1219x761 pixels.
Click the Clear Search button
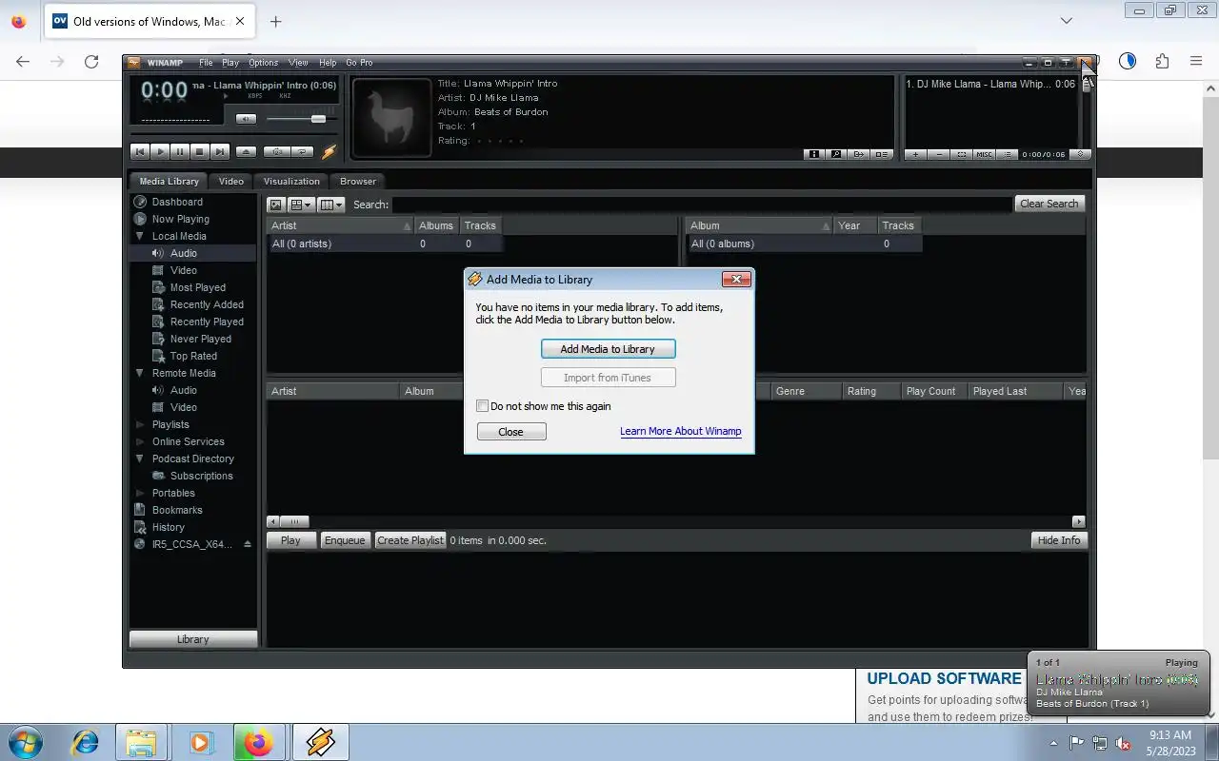coord(1049,204)
